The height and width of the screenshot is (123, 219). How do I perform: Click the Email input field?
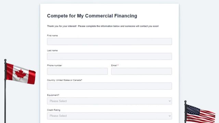coord(141,71)
